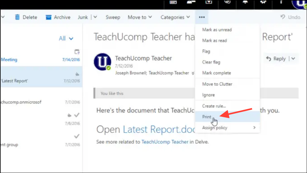The height and width of the screenshot is (173, 307).
Task: Expand the Reply options arrow
Action: click(x=293, y=58)
